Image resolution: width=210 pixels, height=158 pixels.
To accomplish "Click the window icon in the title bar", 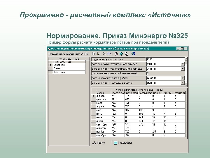I will (x=49, y=49).
